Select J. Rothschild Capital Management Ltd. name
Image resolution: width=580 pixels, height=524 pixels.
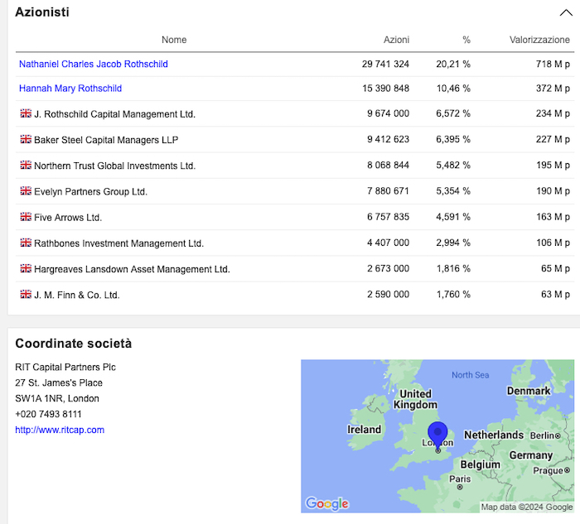click(114, 114)
